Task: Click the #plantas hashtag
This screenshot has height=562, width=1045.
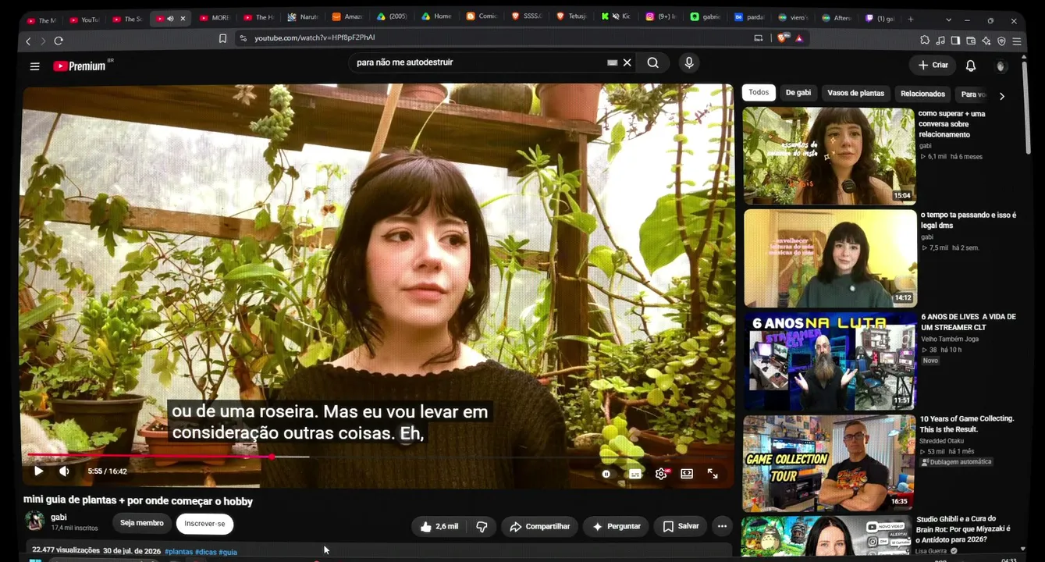Action: [x=179, y=552]
